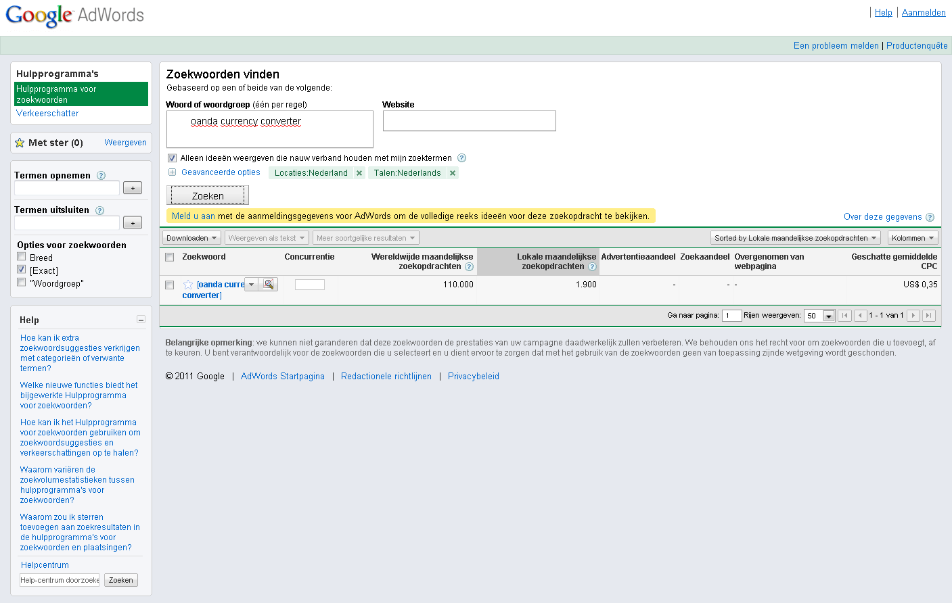Go to first page of results
The height and width of the screenshot is (603, 952).
pos(844,316)
